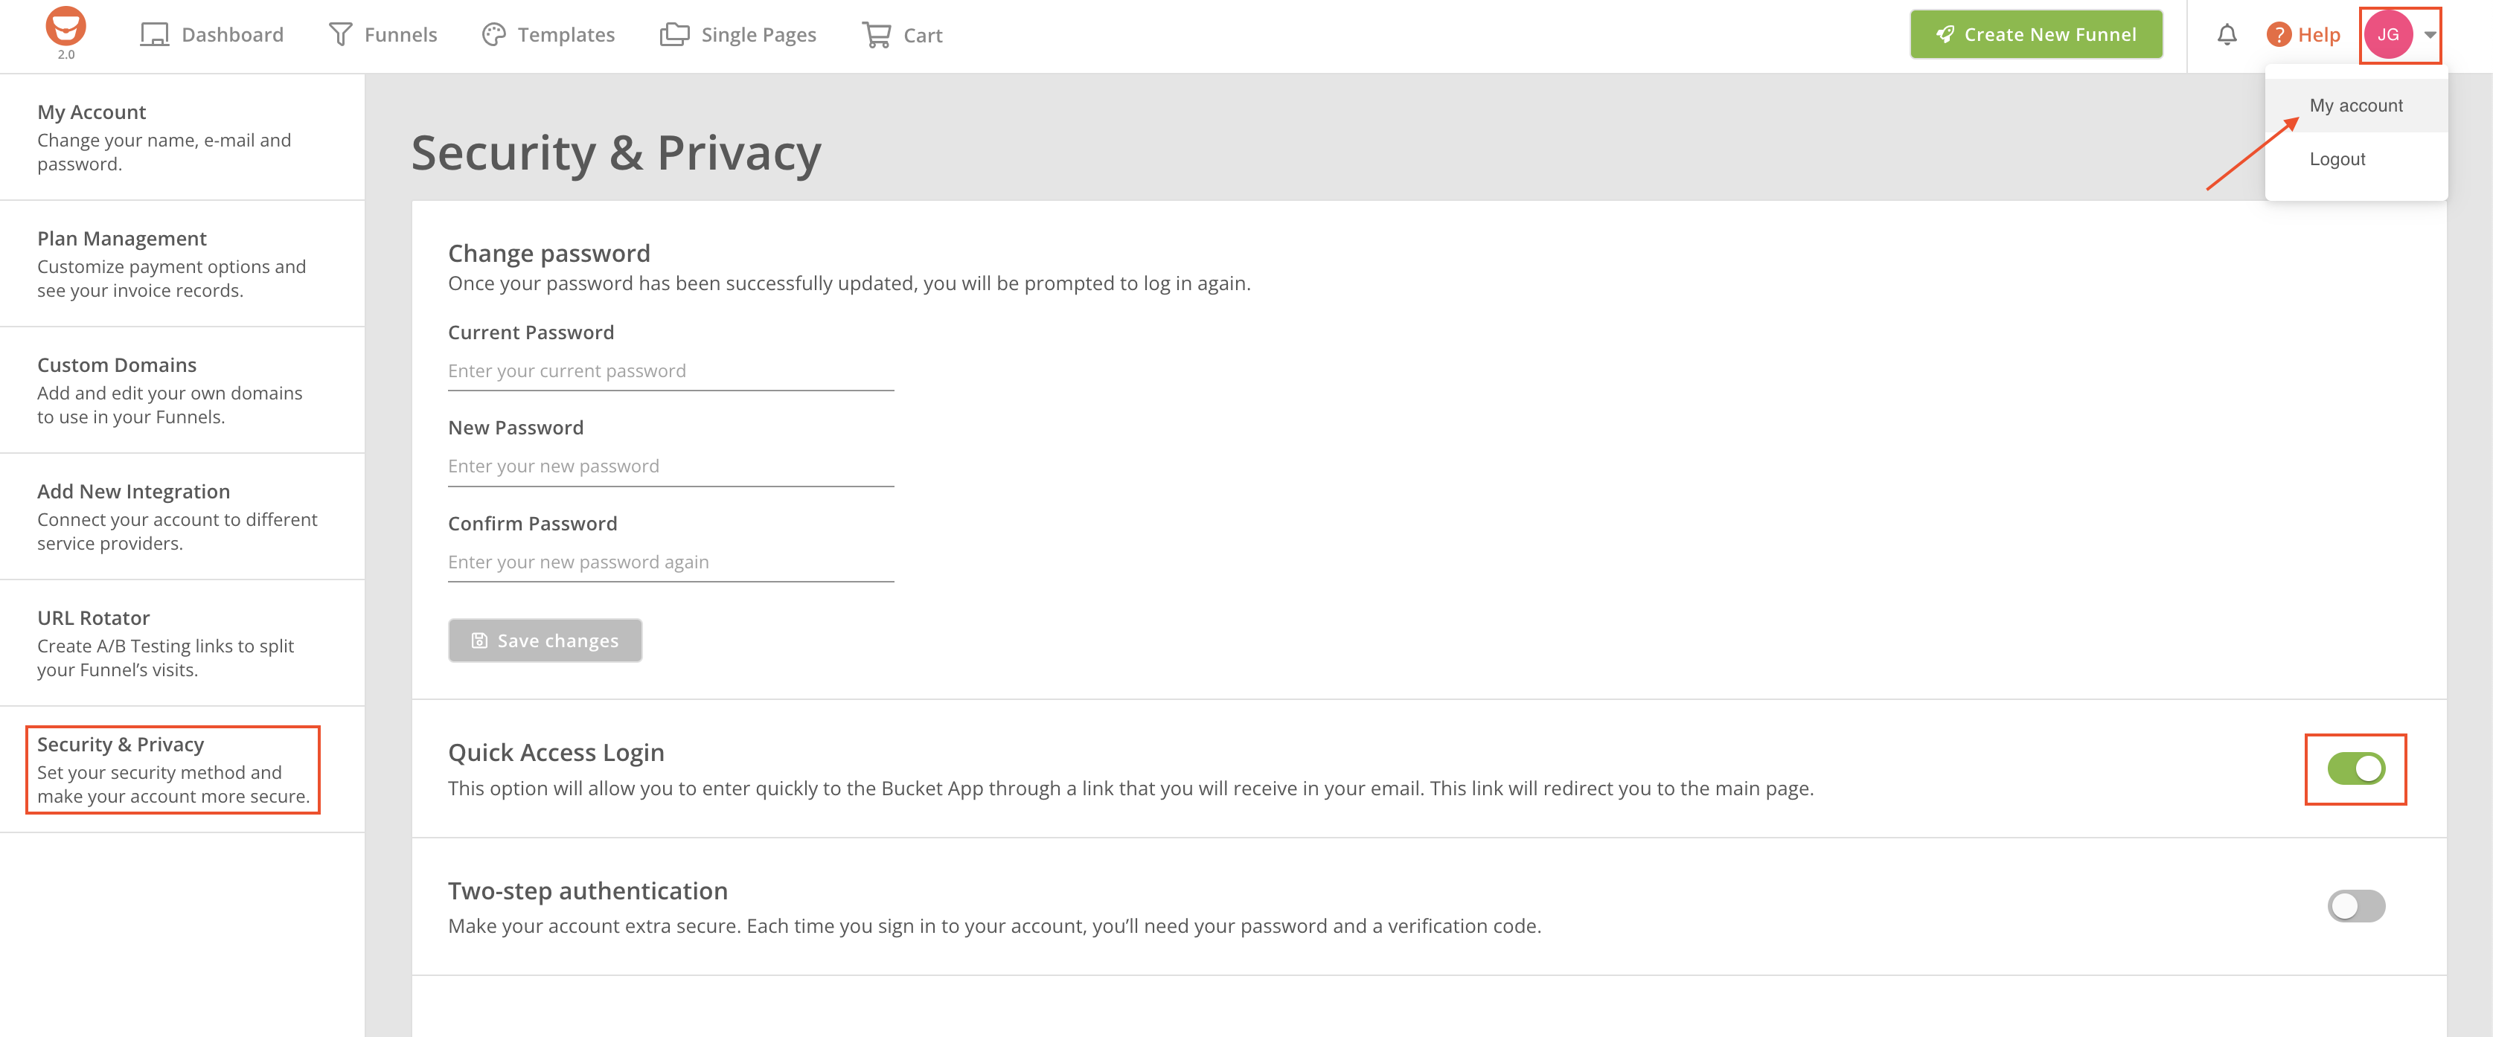Viewport: 2493px width, 1037px height.
Task: Collapse the user menu dropdown arrow
Action: pyautogui.click(x=2430, y=35)
